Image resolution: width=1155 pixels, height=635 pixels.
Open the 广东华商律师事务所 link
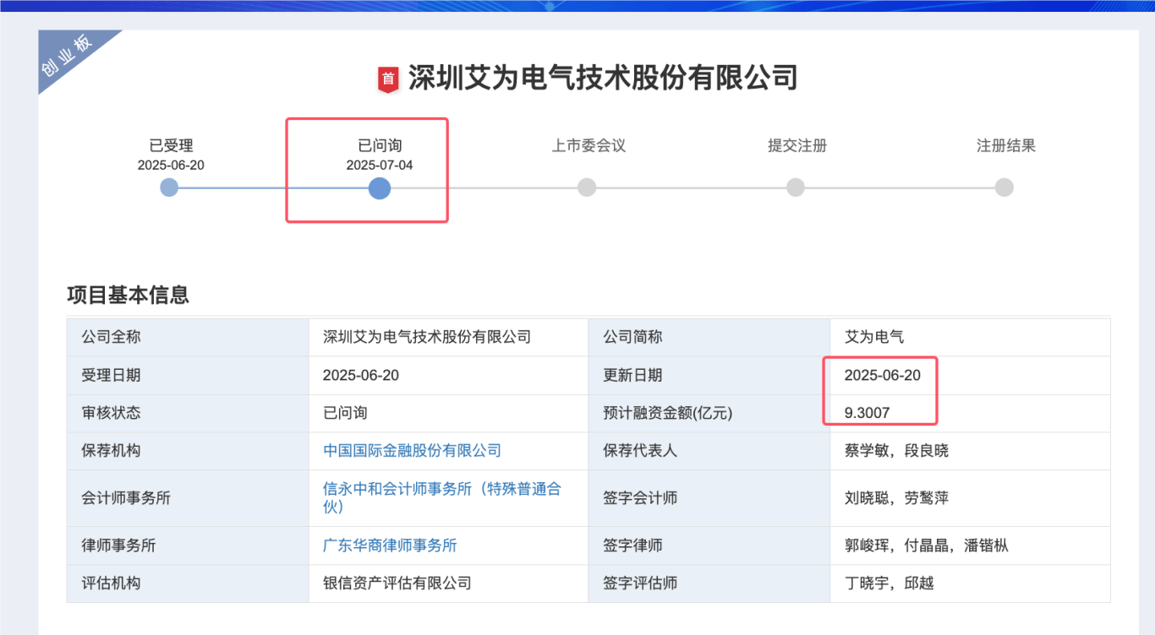point(390,545)
